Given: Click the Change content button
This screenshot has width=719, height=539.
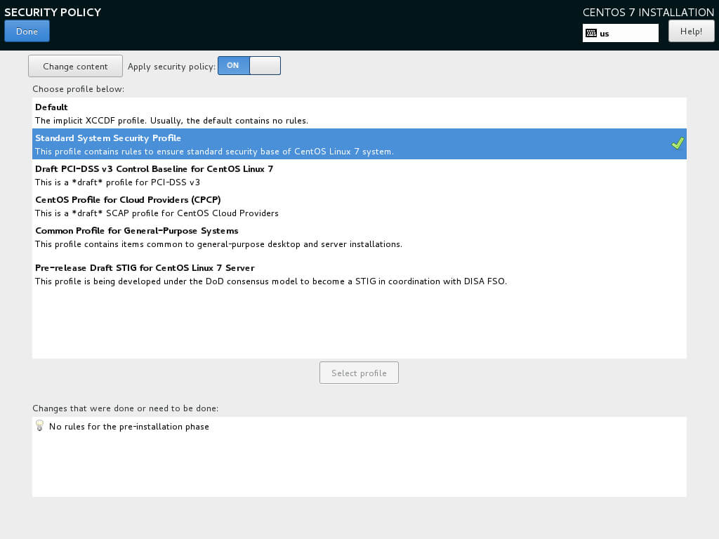Looking at the screenshot, I should click(75, 67).
